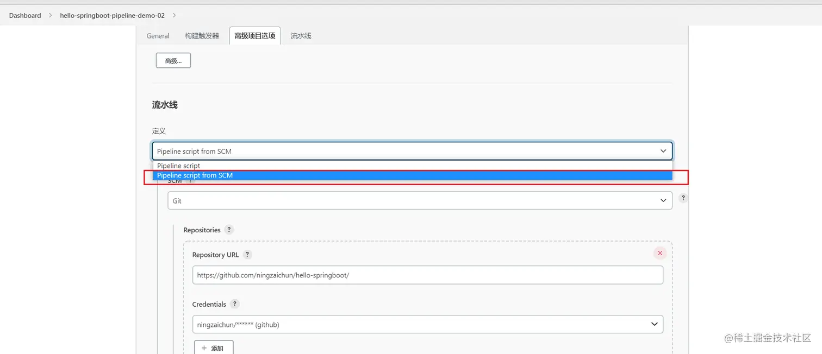The height and width of the screenshot is (354, 822).
Task: Click the chevron after Dashboard breadcrumb
Action: tap(50, 15)
